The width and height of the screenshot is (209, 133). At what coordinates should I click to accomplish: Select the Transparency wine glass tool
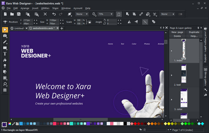click(5, 66)
